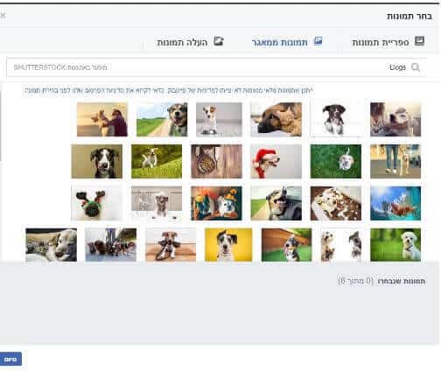Click the upload images icon
This screenshot has width=441, height=371.
tap(219, 41)
